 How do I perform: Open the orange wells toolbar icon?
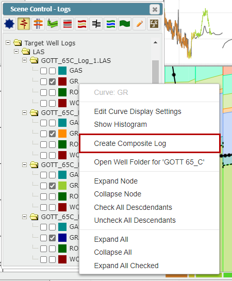click(38, 24)
